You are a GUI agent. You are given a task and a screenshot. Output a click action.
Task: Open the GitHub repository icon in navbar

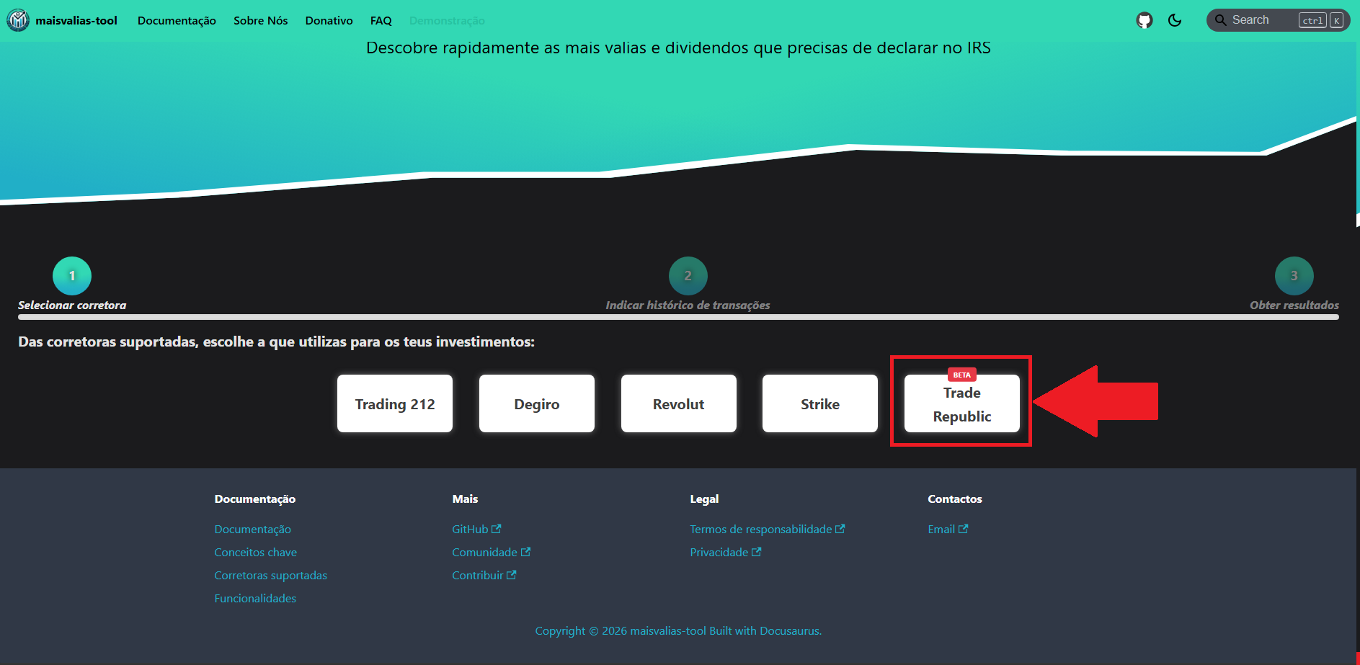1144,20
